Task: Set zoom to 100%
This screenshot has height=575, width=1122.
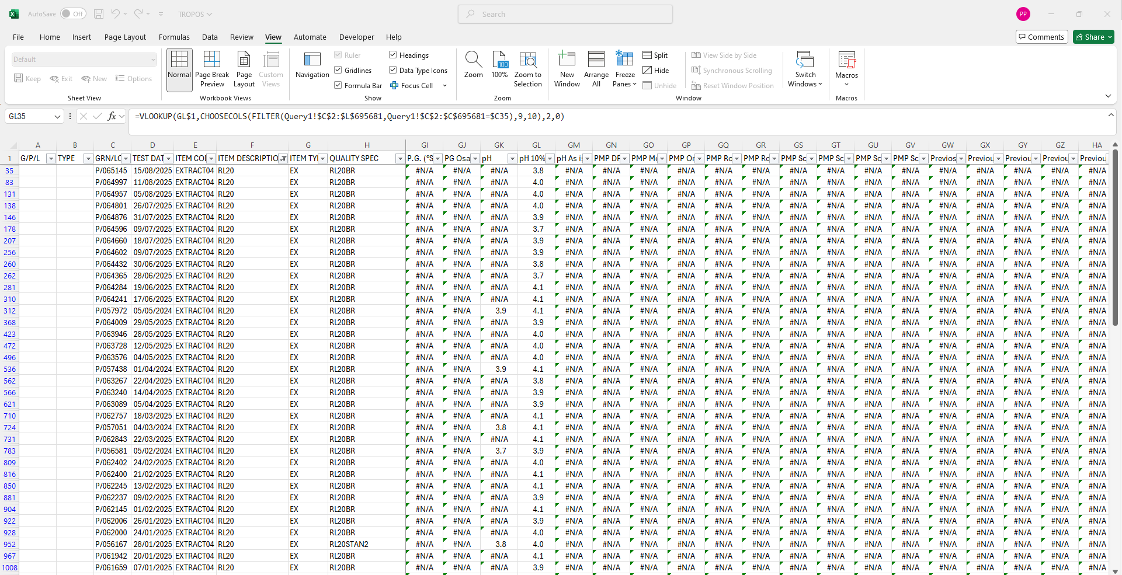Action: pos(499,65)
